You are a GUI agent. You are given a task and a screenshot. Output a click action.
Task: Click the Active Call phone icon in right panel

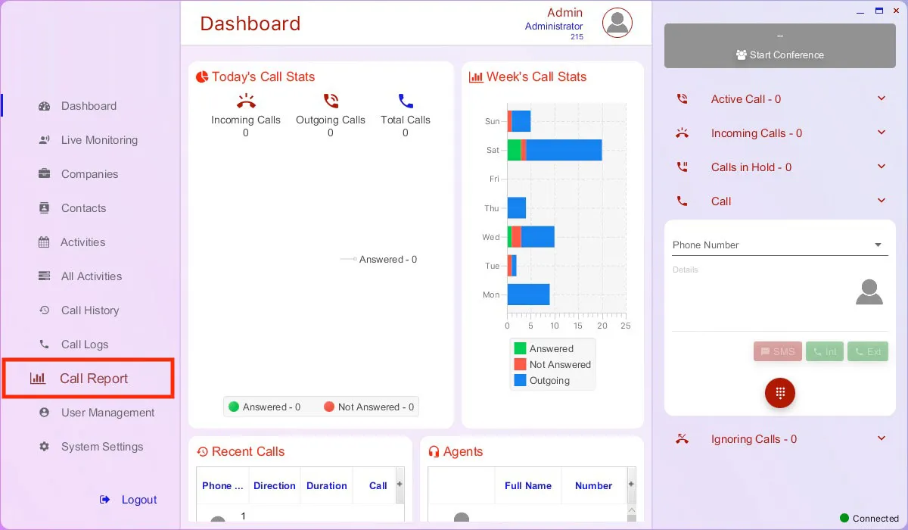[x=683, y=99]
